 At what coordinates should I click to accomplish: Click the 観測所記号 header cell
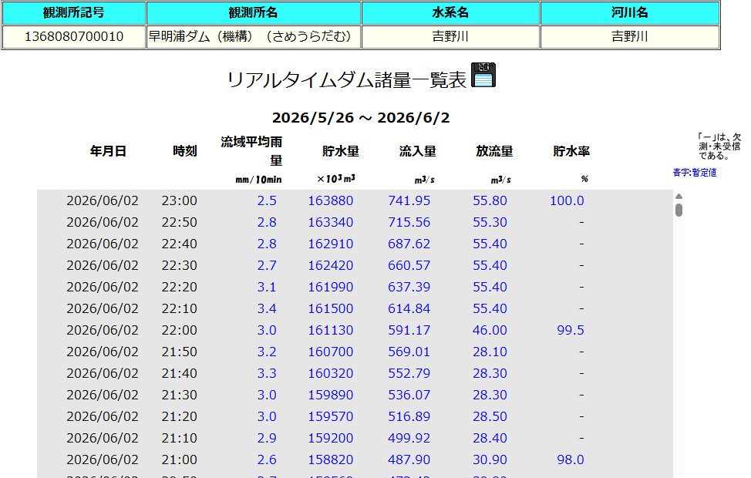click(x=74, y=13)
